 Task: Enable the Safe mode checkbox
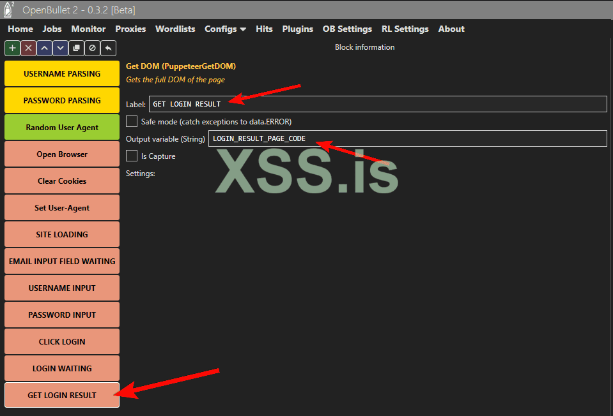(x=132, y=121)
